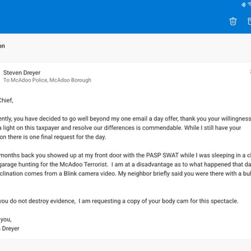The image size is (251, 251).
Task: Select the McAdoo Borough recipient
Action: click(70, 80)
